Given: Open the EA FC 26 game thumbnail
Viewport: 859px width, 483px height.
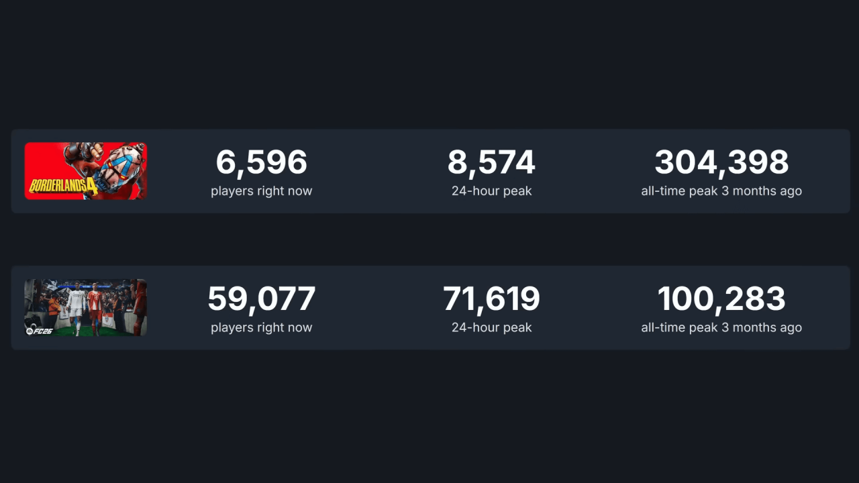Looking at the screenshot, I should tap(86, 307).
